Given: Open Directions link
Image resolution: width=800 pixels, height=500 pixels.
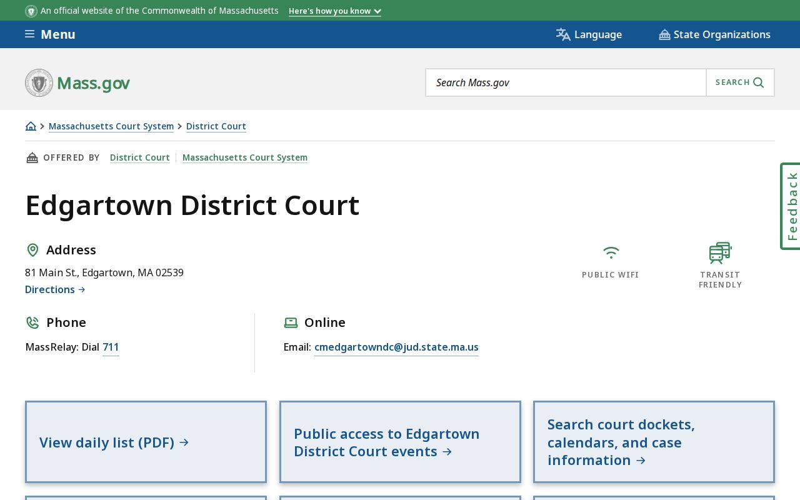Looking at the screenshot, I should click(x=55, y=289).
